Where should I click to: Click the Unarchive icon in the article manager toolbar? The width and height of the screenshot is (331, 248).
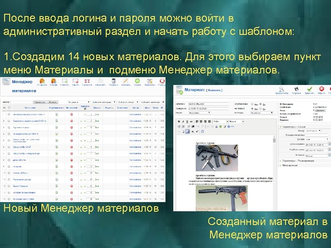[x=42, y=81]
